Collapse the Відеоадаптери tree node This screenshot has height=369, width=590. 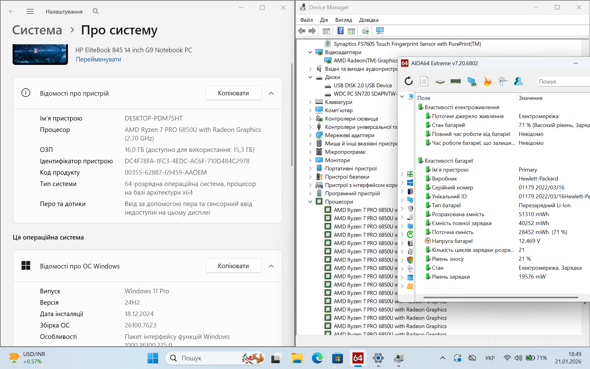click(x=310, y=52)
